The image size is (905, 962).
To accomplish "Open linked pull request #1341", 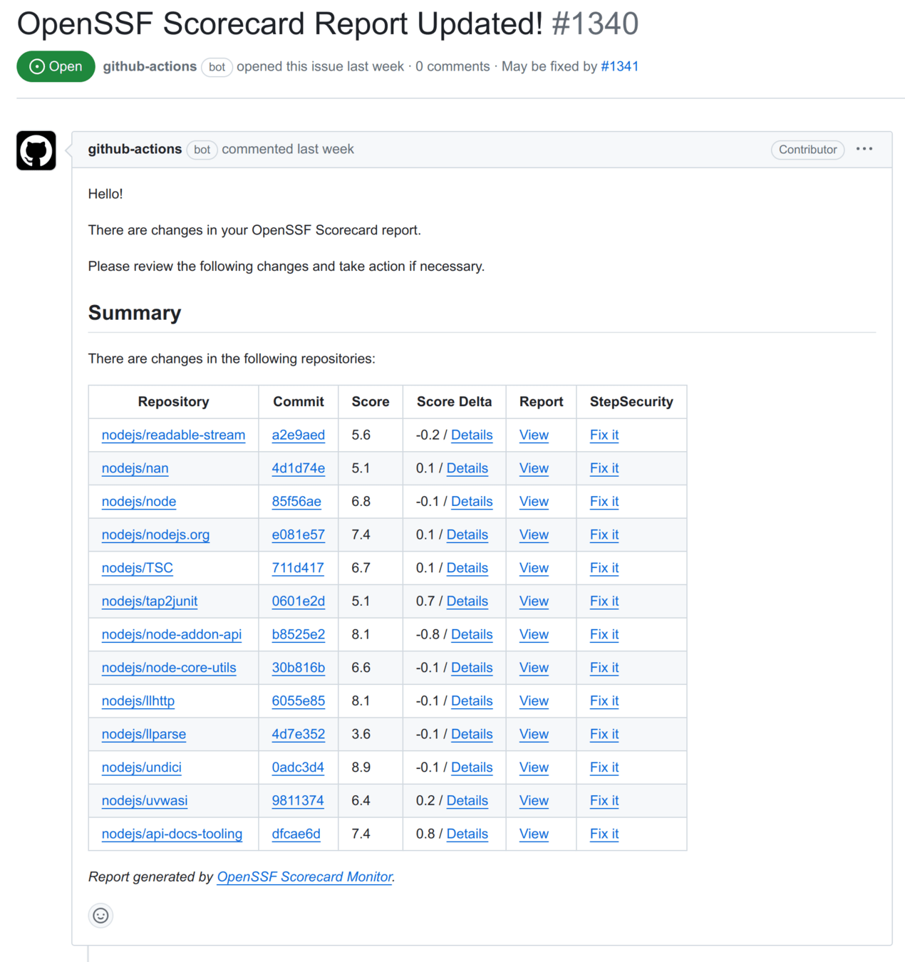I will pyautogui.click(x=619, y=66).
